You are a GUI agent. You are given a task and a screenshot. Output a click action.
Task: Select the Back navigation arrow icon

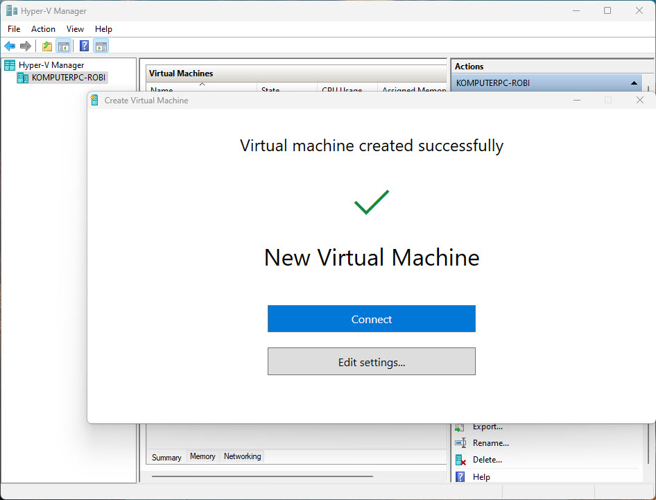(x=10, y=46)
